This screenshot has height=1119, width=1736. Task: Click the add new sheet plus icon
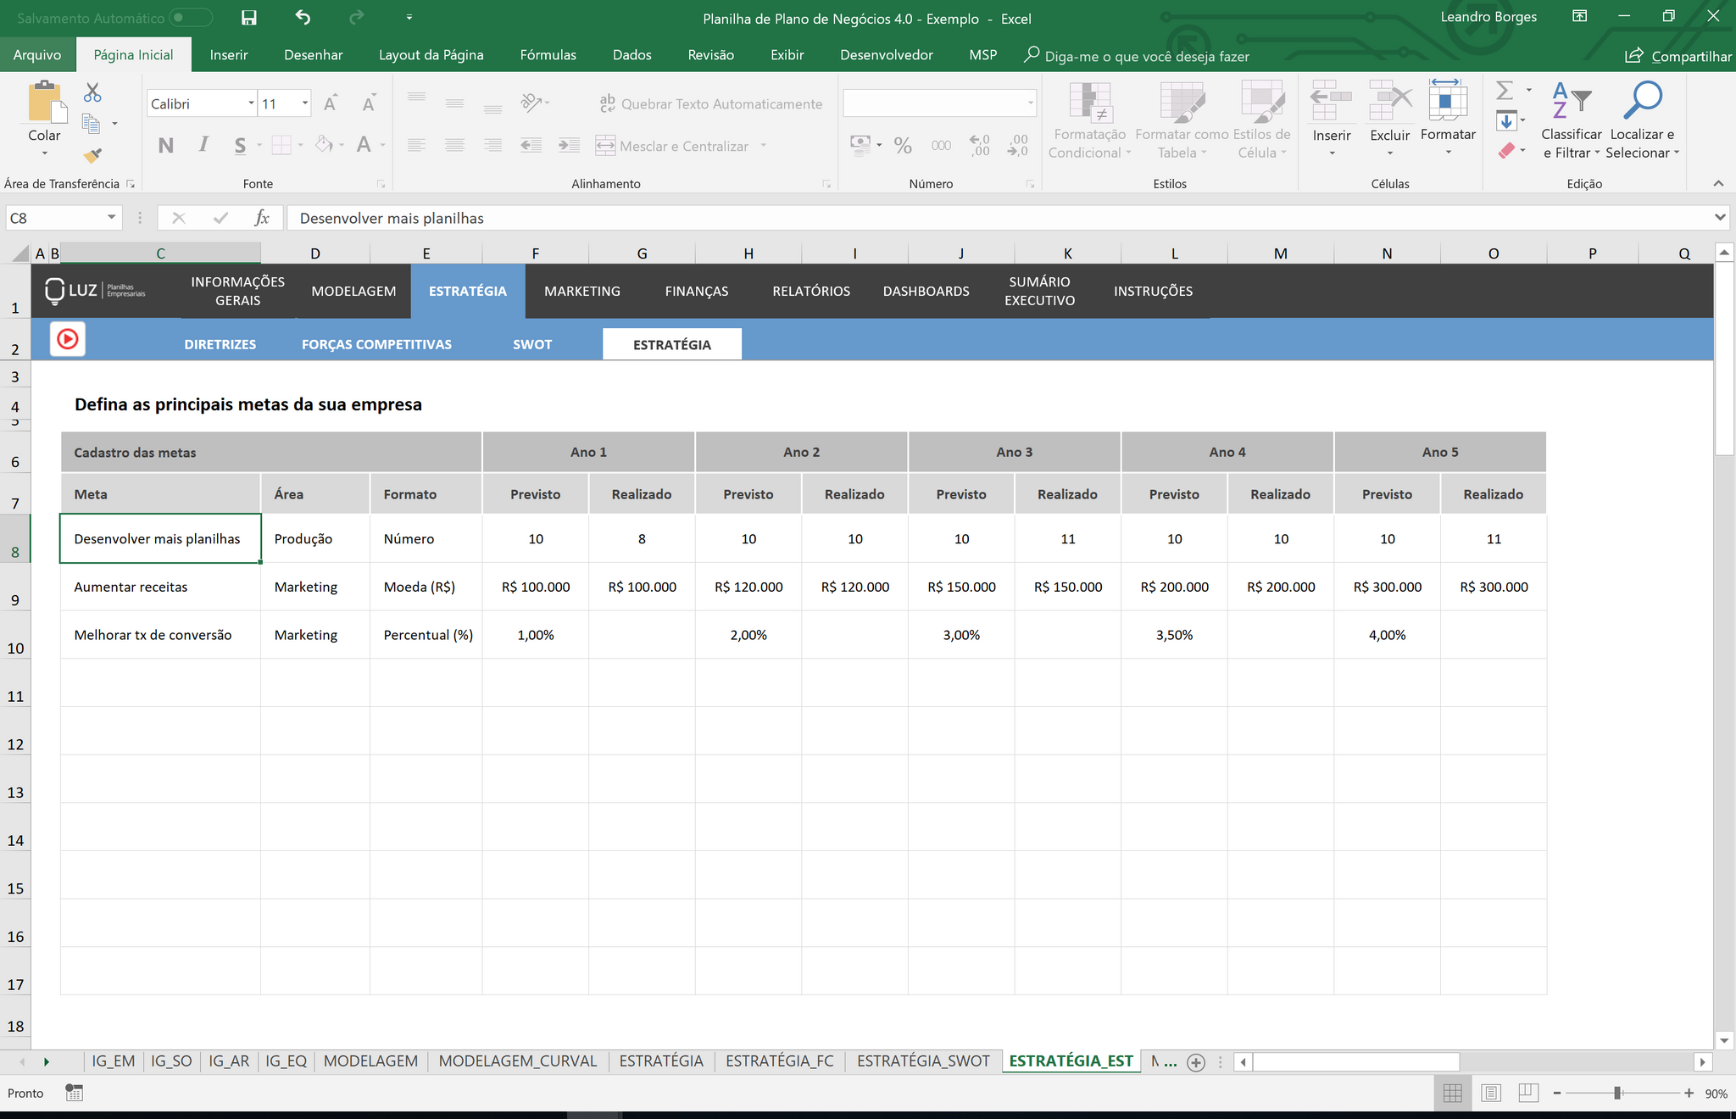click(1196, 1062)
